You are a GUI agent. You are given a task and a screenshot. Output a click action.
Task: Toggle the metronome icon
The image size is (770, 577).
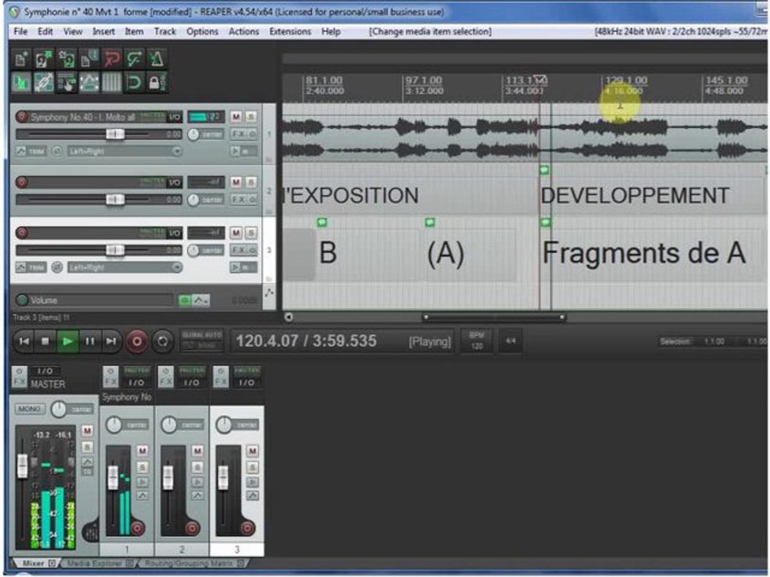point(156,59)
